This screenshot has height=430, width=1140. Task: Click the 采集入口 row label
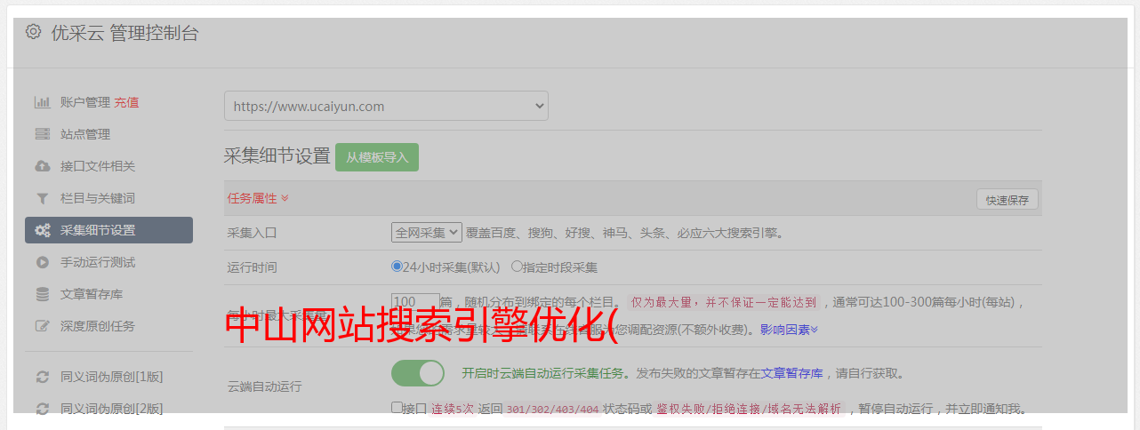253,233
